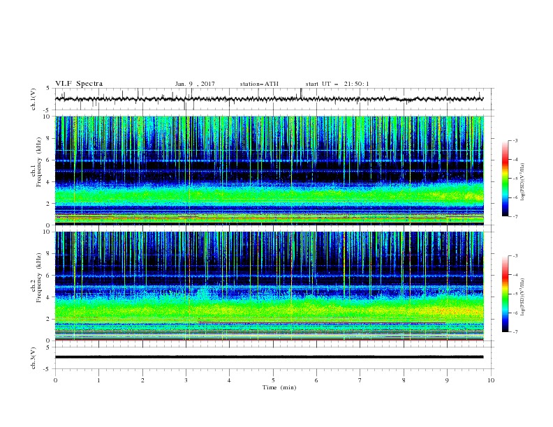Click the '5' tick on time axis
The height and width of the screenshot is (427, 553).
coord(273,380)
